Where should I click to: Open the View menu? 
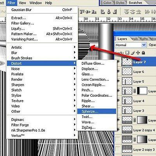click(x=22, y=3)
